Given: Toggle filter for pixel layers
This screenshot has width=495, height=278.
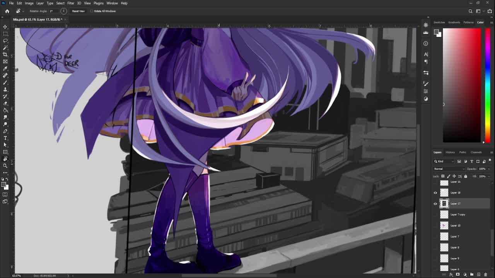Looking at the screenshot, I should click(x=459, y=161).
